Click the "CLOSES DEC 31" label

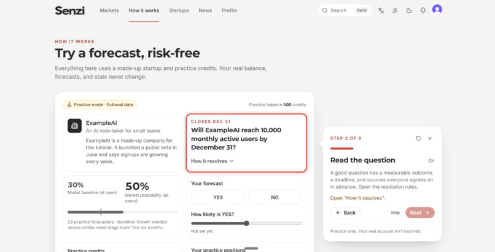(x=211, y=121)
